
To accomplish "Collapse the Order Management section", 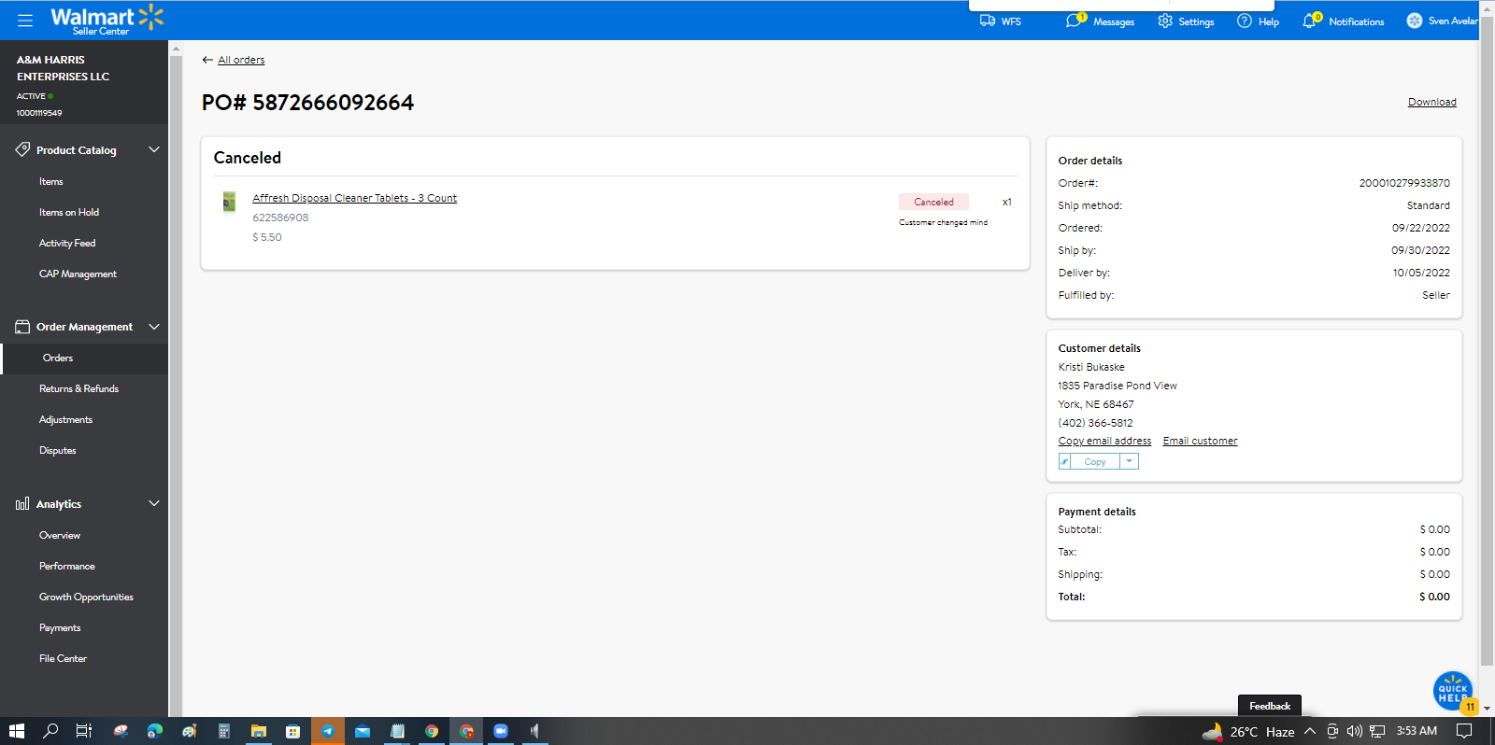I will (154, 327).
